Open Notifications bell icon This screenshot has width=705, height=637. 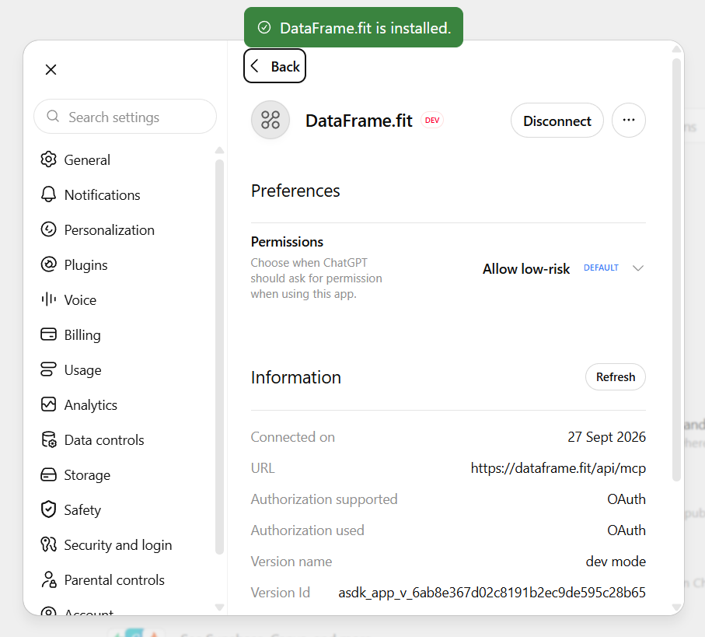(x=48, y=194)
